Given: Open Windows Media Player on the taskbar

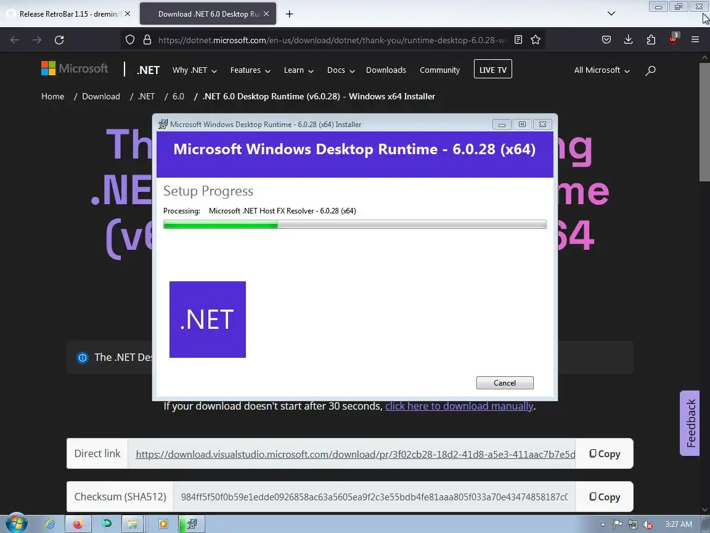Looking at the screenshot, I should tap(163, 524).
